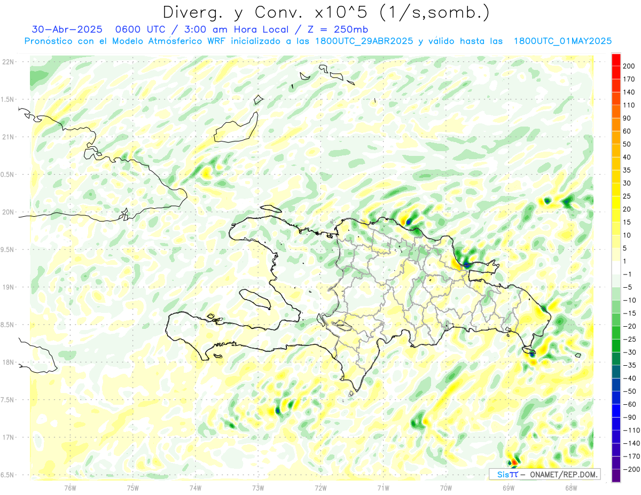The width and height of the screenshot is (641, 495).
Task: Click the '21N' latitude label
Action: click(x=7, y=137)
